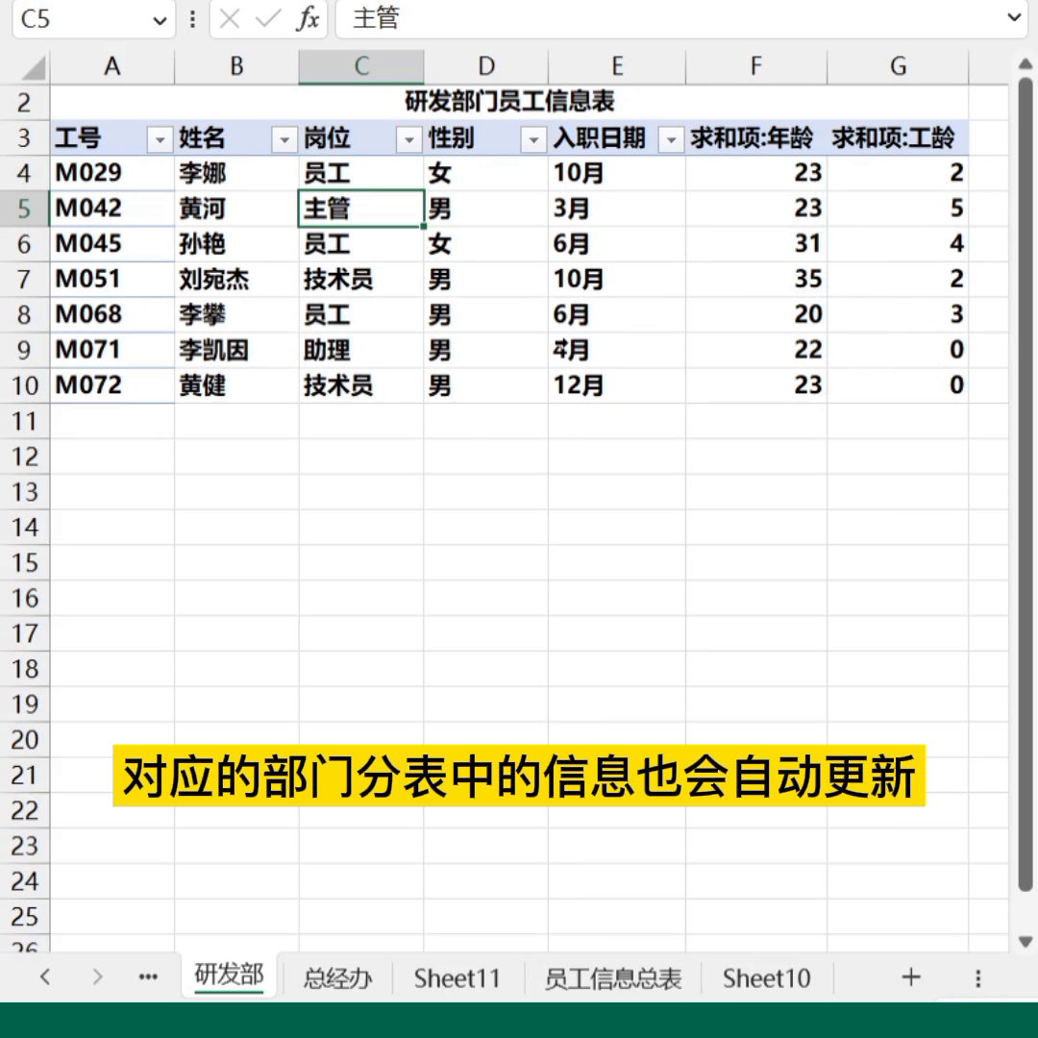Open the filter dropdown on 岗位 column

[408, 138]
